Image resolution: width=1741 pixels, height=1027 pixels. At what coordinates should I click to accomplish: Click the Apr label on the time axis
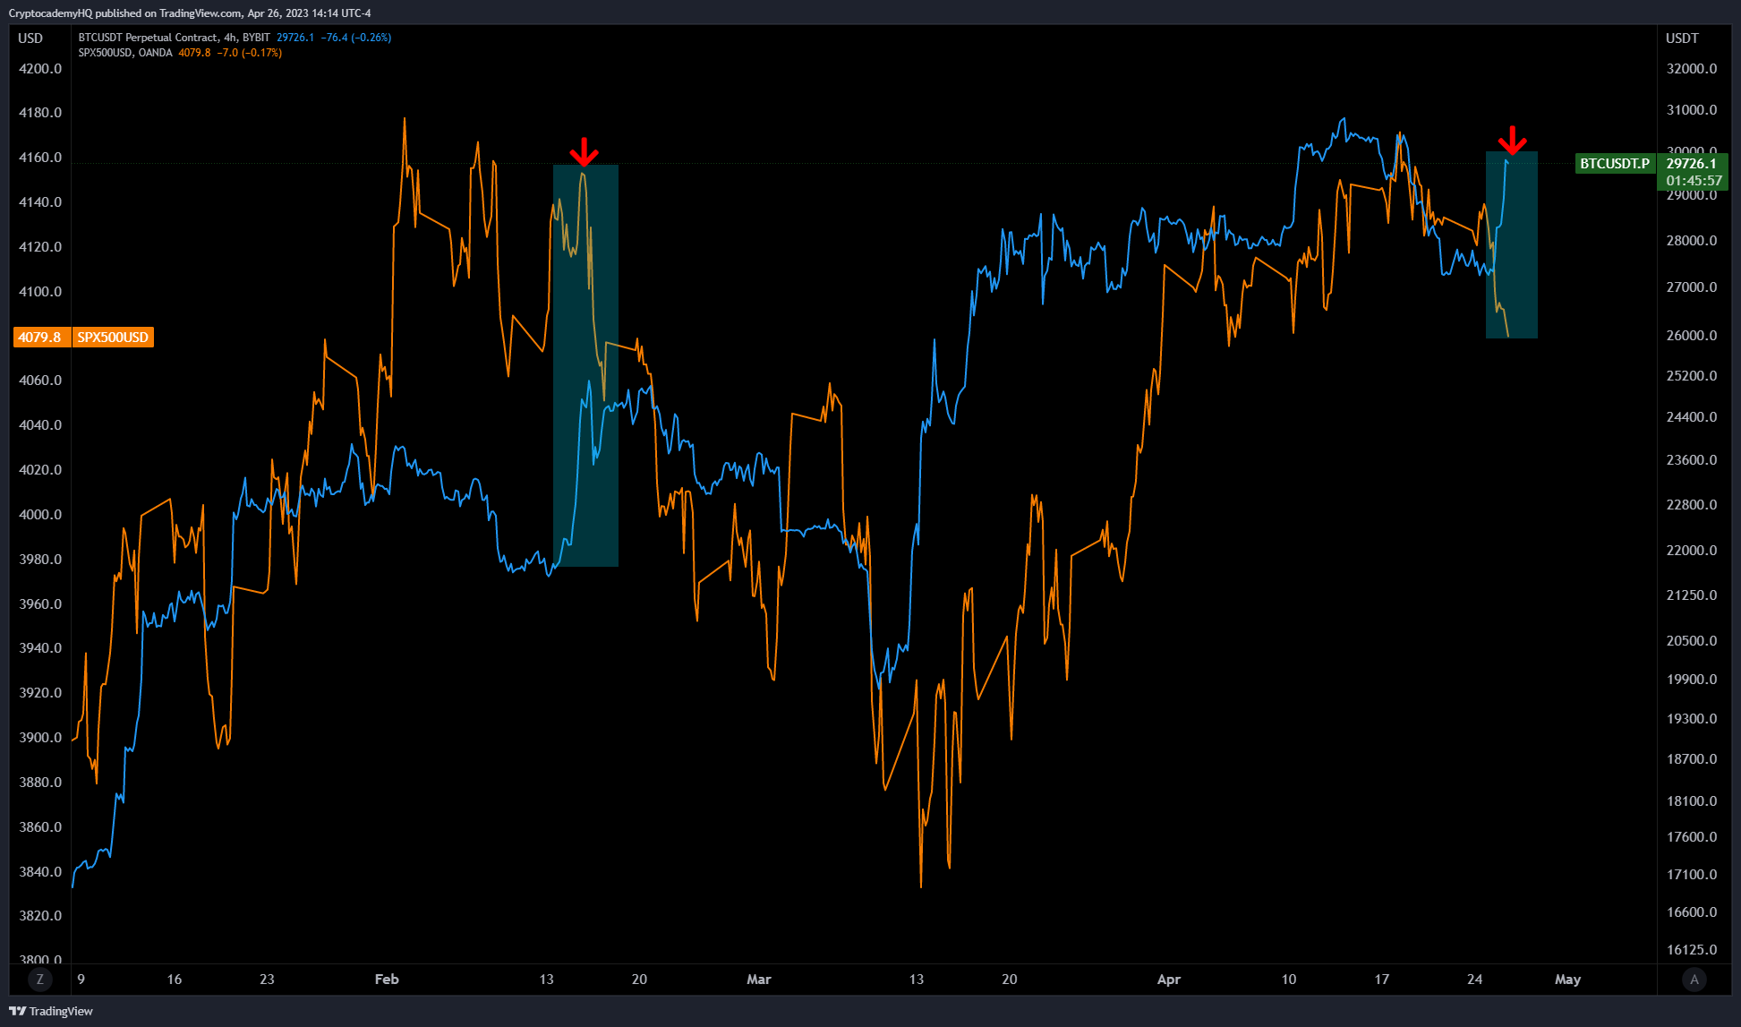coord(1168,980)
